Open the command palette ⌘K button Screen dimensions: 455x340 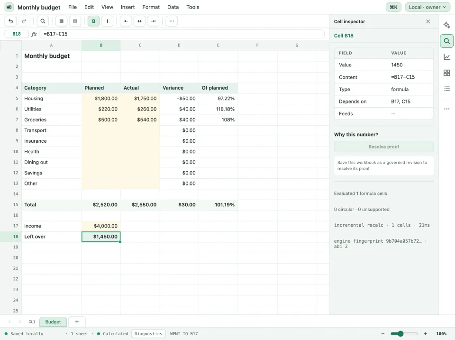(x=393, y=7)
